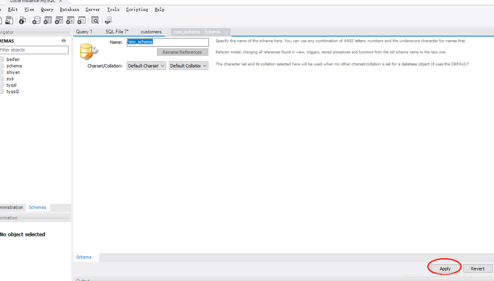Click the Filter objects search field
Screen dimensions: 494x281
point(34,50)
